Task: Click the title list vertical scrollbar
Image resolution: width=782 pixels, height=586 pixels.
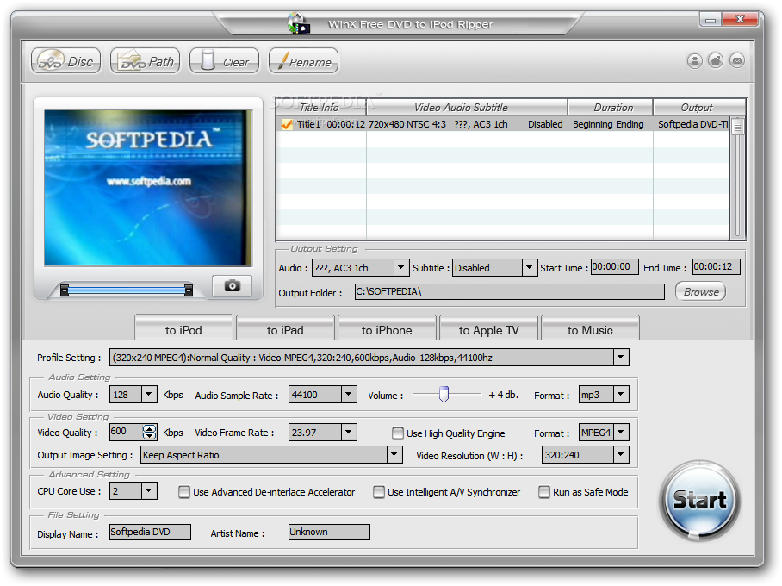Action: 737,178
